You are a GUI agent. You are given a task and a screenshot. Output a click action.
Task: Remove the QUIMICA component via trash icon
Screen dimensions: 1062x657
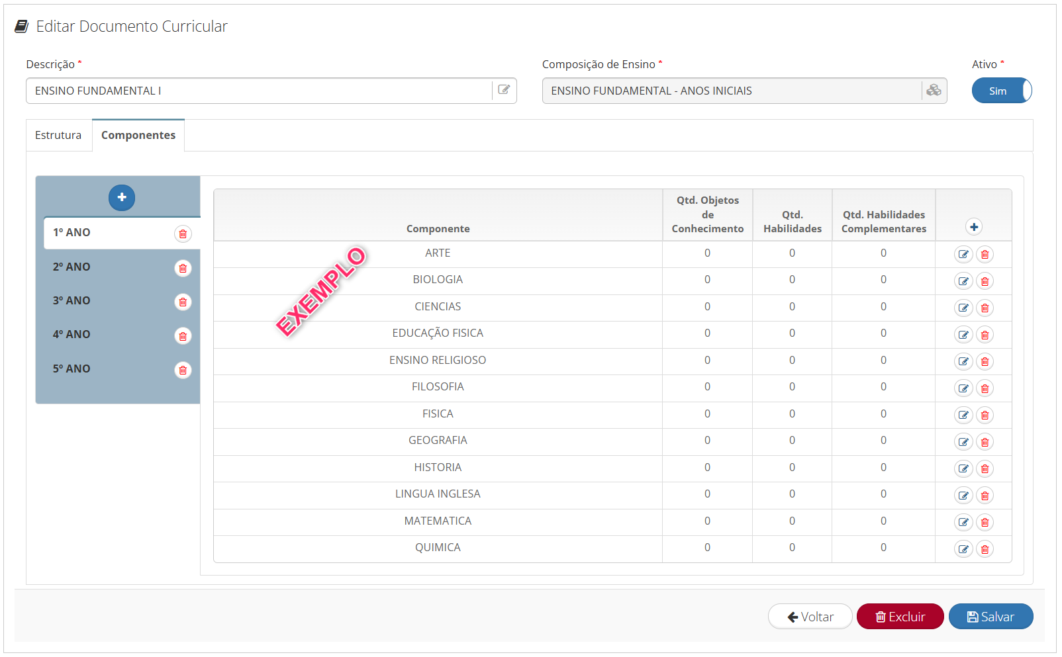[x=985, y=549]
